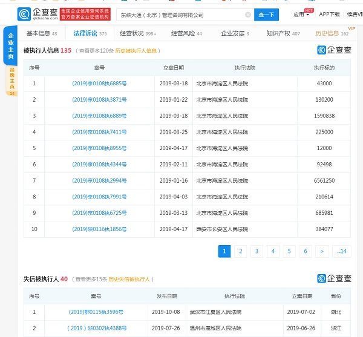Click the 查一下 search button
Screen dimensions: 363x337
point(266,15)
